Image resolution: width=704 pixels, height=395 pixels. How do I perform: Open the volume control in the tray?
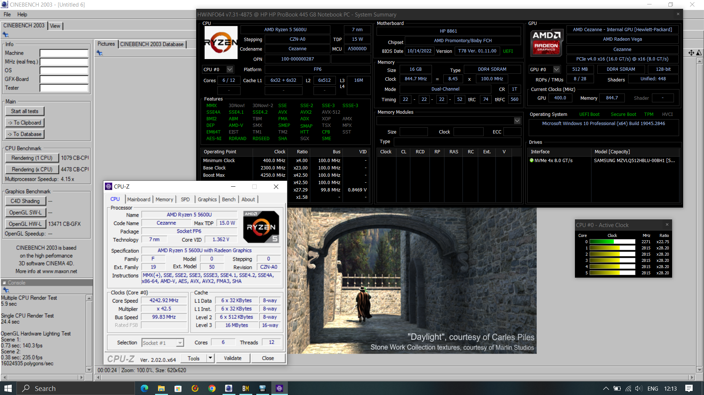pyautogui.click(x=639, y=388)
